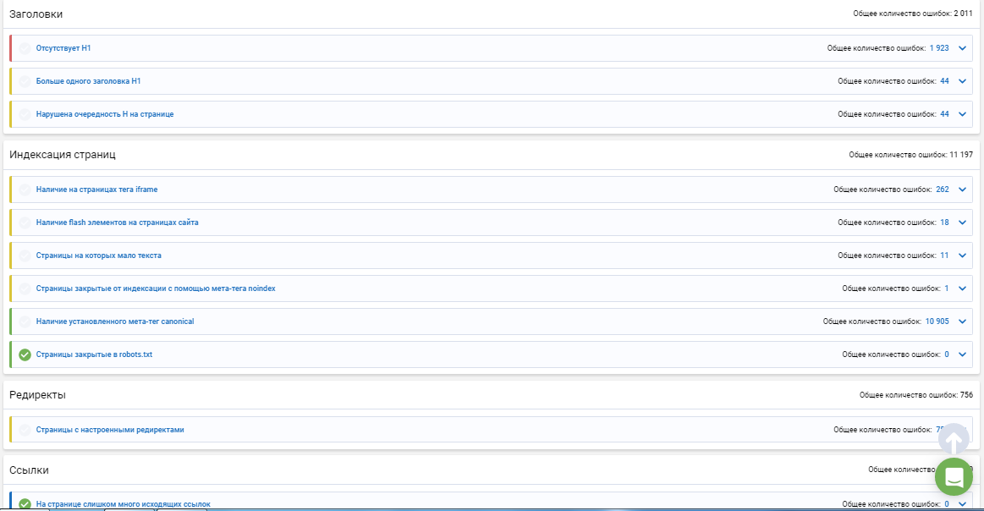Expand the 'мета-тег canonical' row chevron
The width and height of the screenshot is (984, 511).
tap(962, 321)
